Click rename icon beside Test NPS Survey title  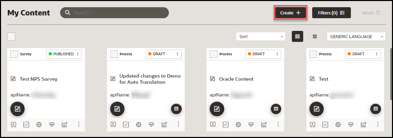(13, 79)
